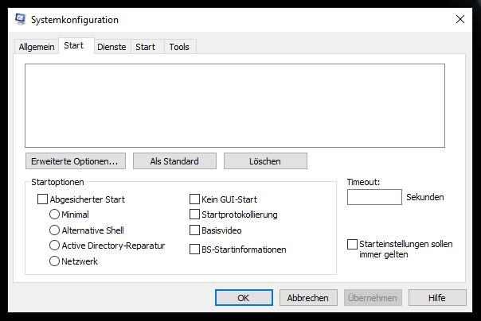Enable Startprotokollierung option
The width and height of the screenshot is (481, 321).
pyautogui.click(x=194, y=215)
